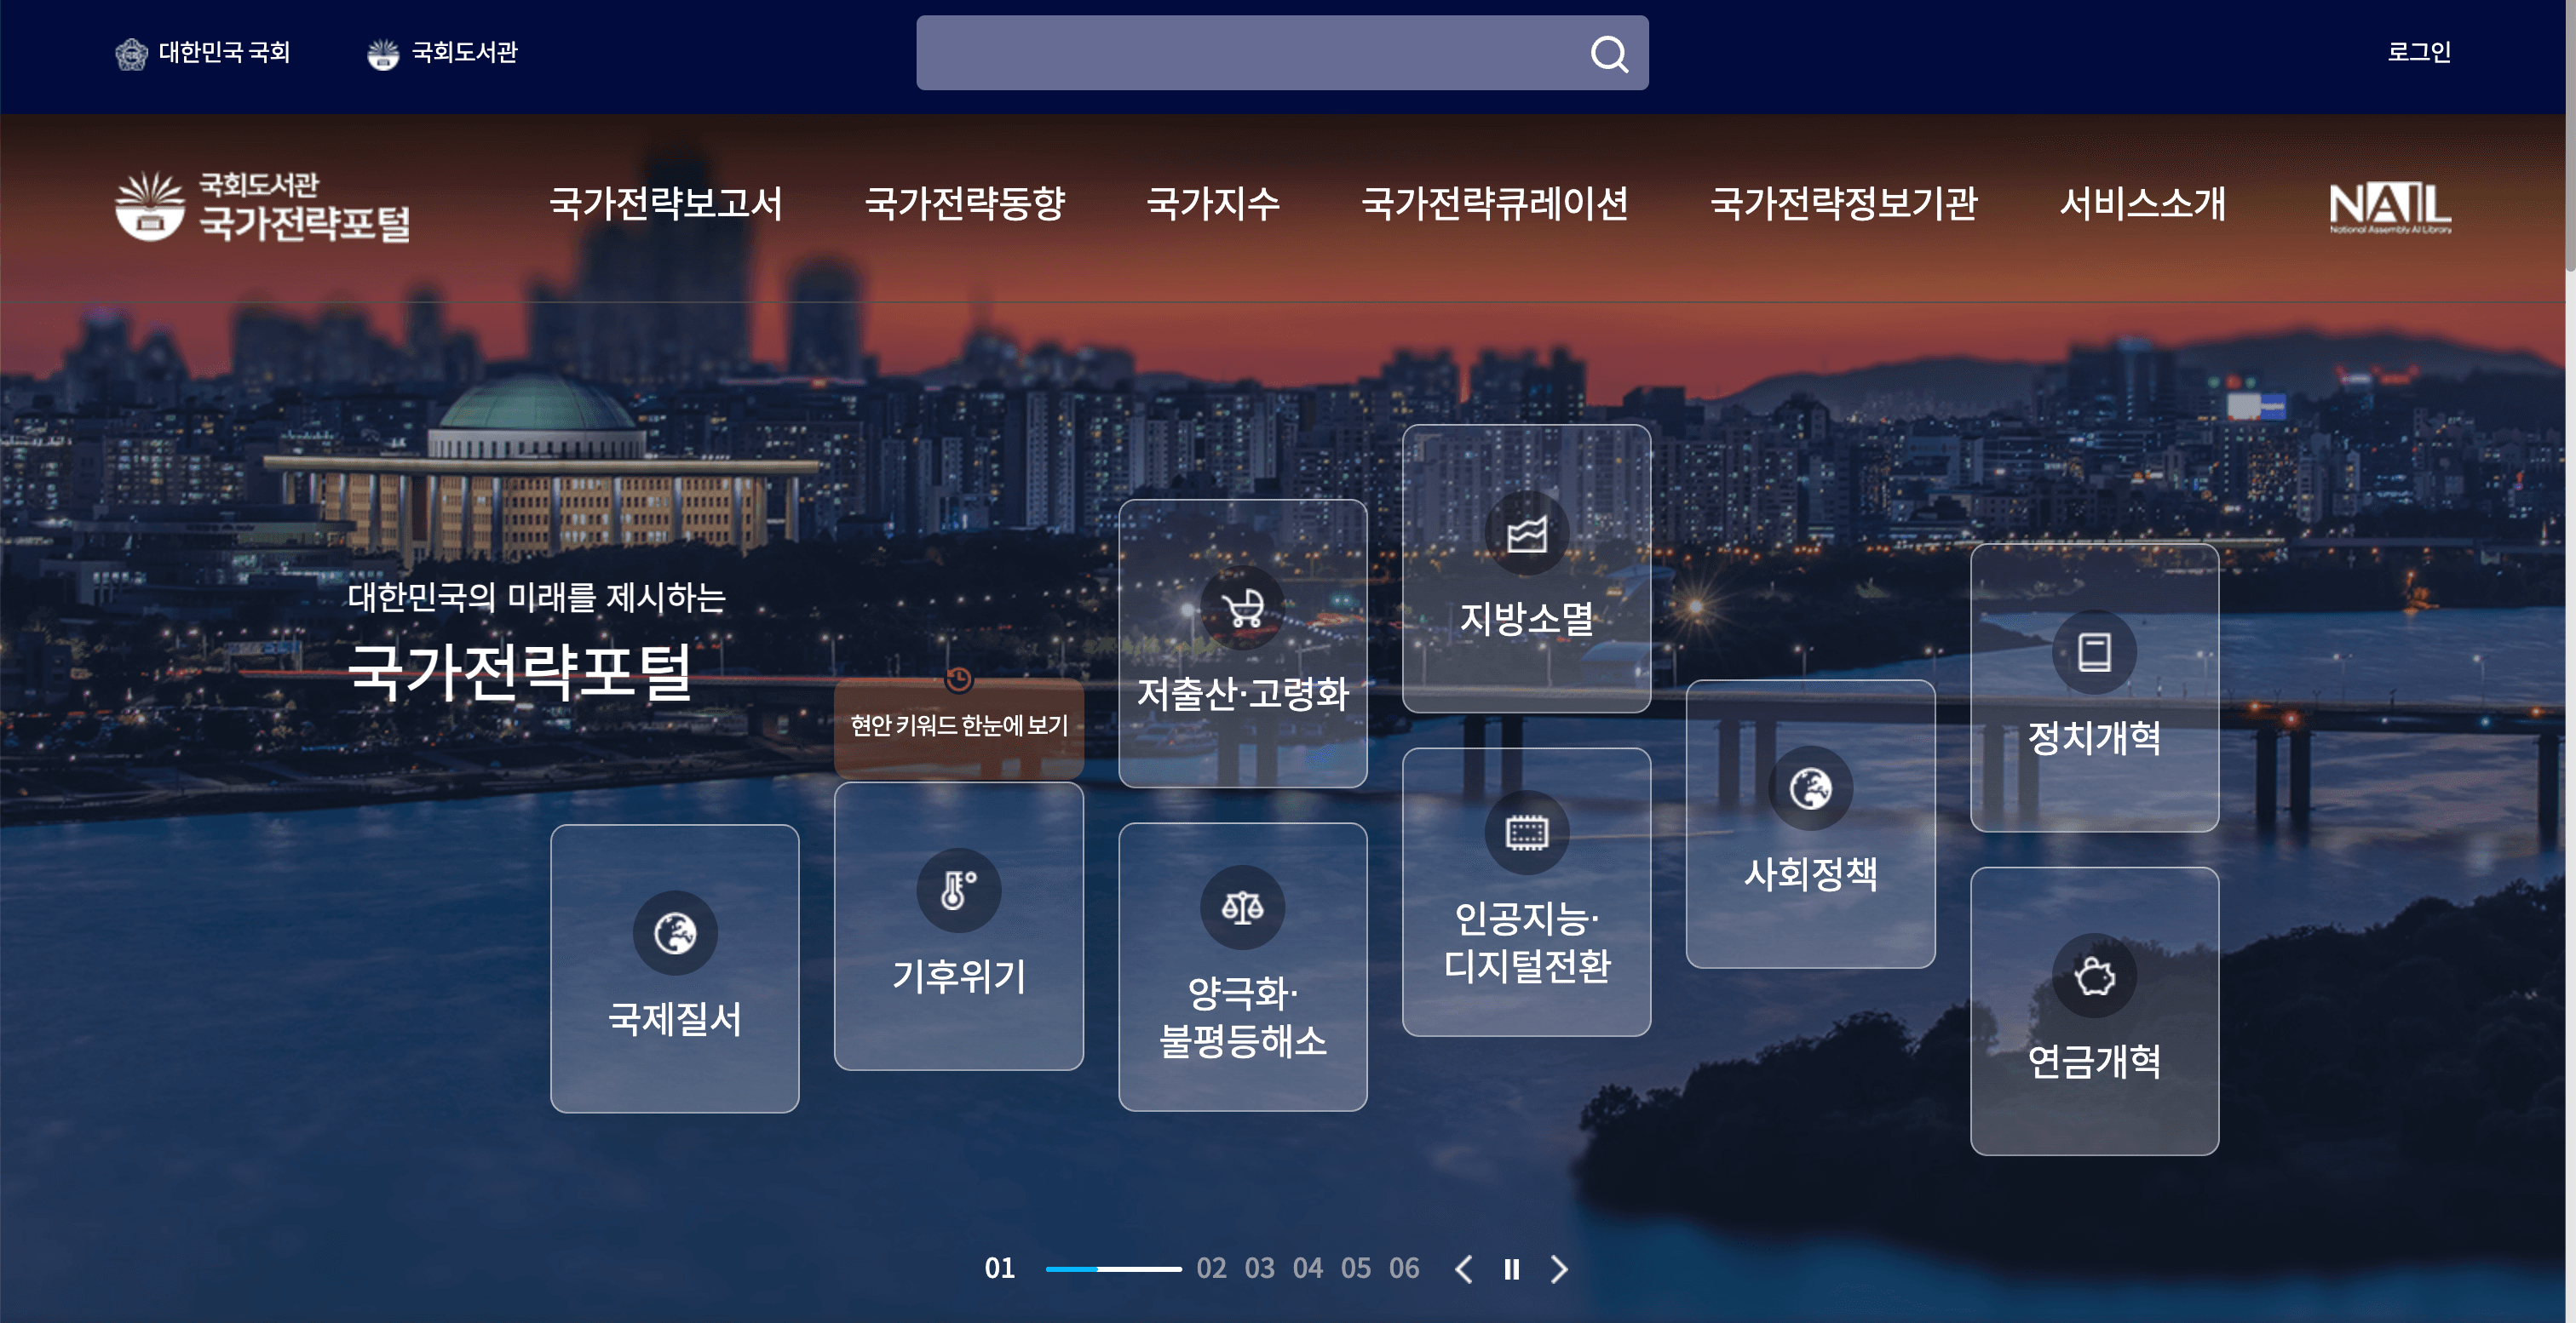
Task: Open the 대한민국 국회 link
Action: click(203, 53)
